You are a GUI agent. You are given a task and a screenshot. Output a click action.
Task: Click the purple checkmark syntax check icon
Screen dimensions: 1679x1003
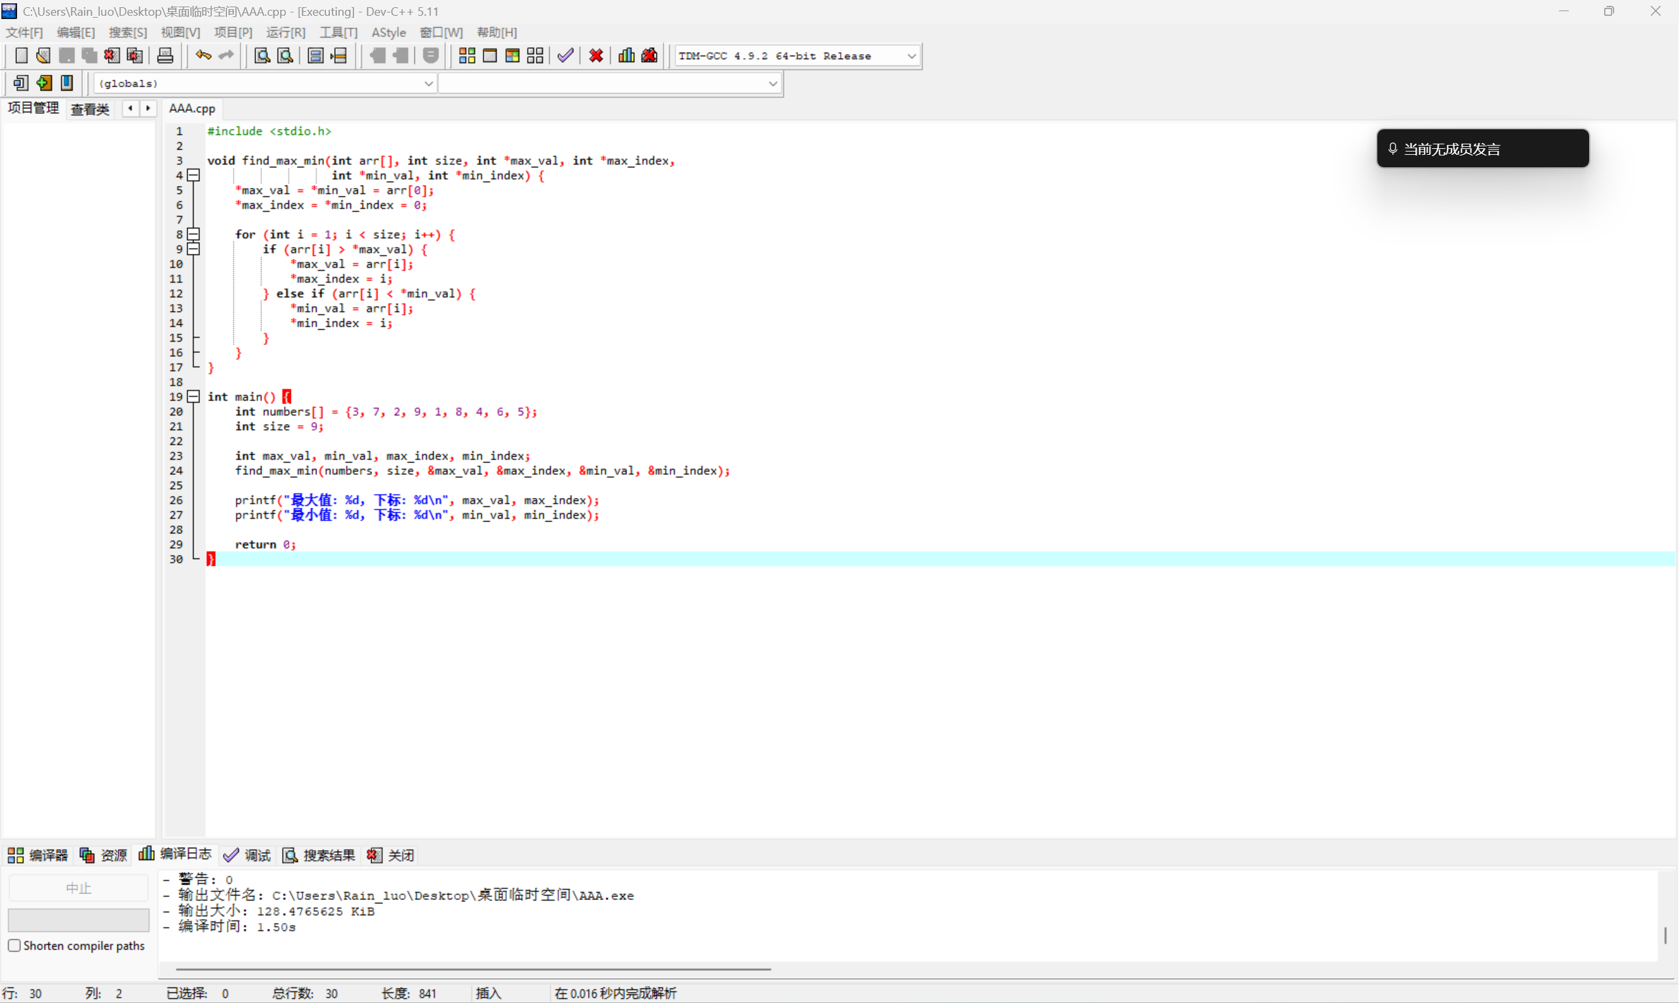(565, 55)
